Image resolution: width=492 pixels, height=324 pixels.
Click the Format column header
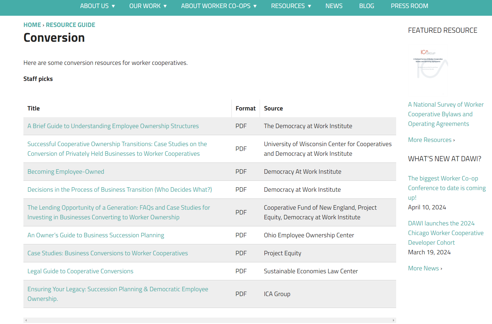tap(246, 108)
